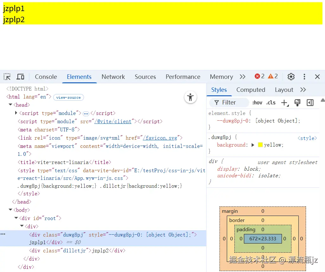Viewport: 325px width, 272px height.
Task: Toggle element state with the :hov control
Action: (257, 103)
